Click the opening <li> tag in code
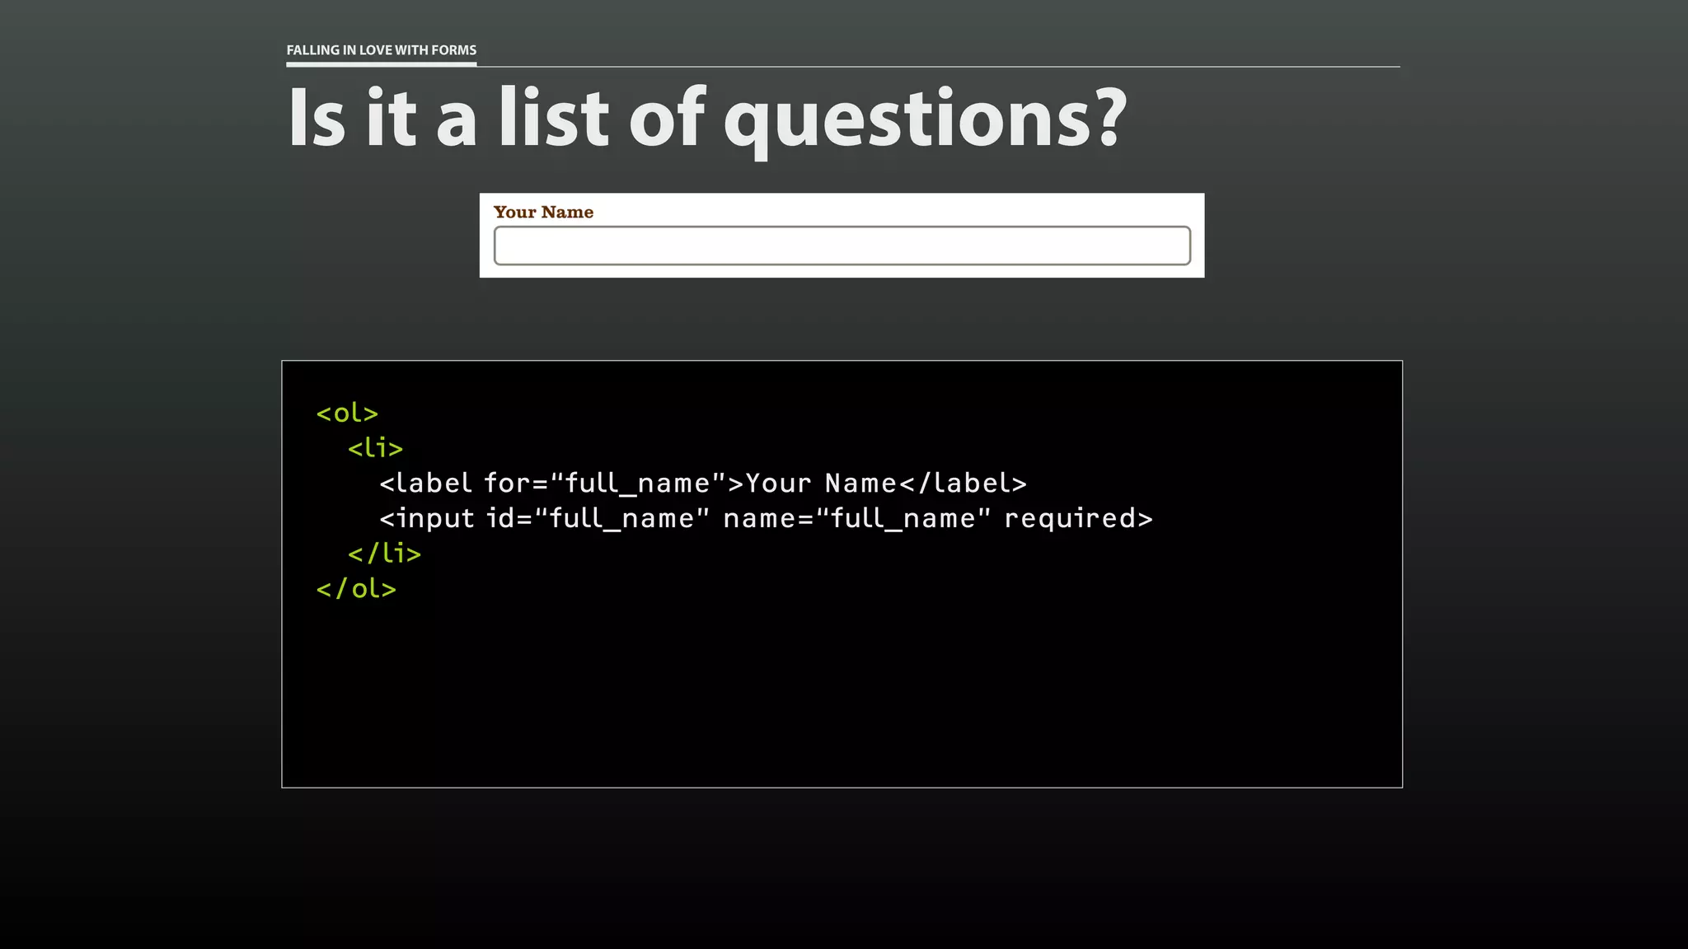 (x=375, y=448)
